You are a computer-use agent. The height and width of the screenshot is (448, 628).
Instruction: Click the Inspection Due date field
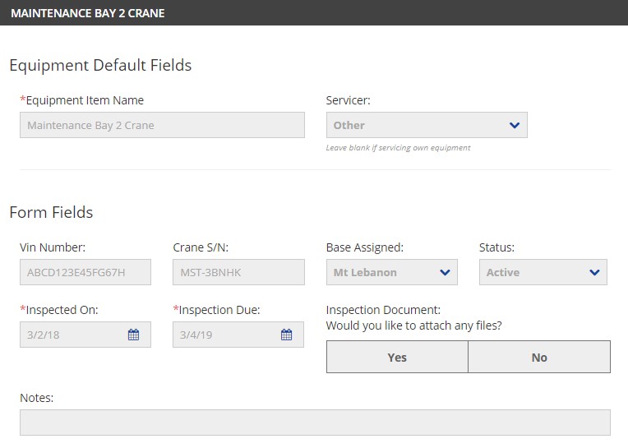point(238,335)
